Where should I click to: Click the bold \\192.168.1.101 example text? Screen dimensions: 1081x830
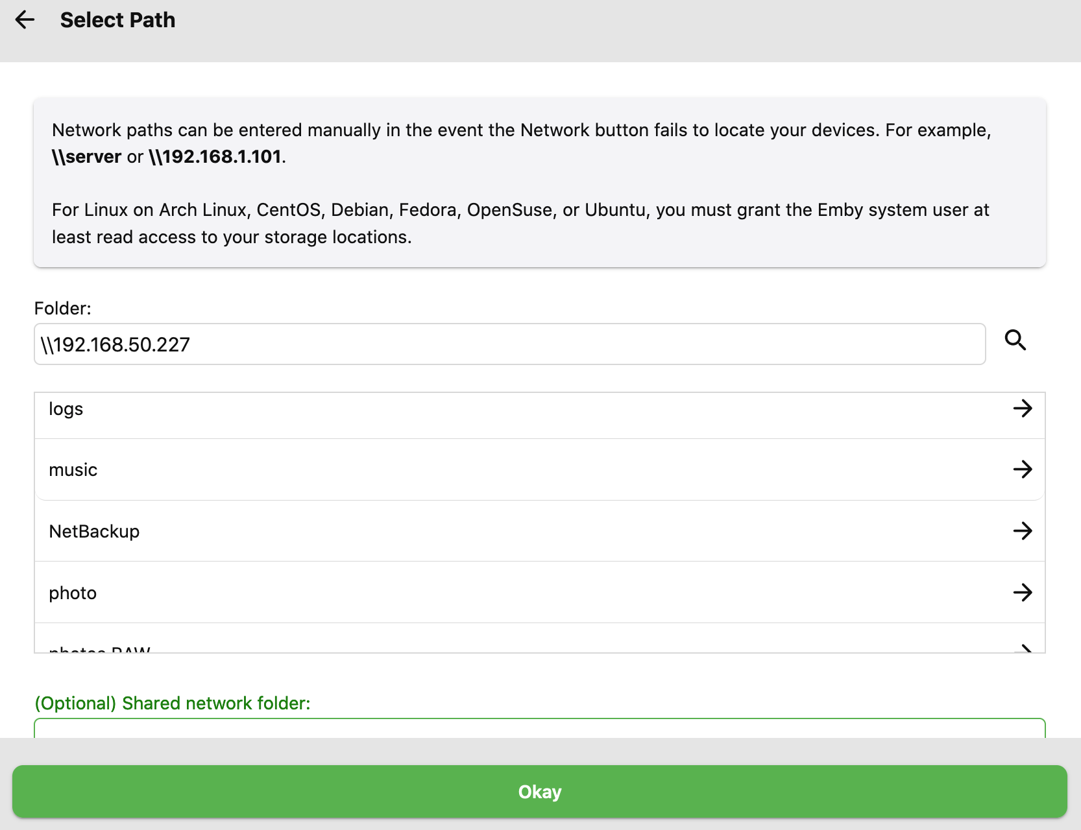click(215, 157)
